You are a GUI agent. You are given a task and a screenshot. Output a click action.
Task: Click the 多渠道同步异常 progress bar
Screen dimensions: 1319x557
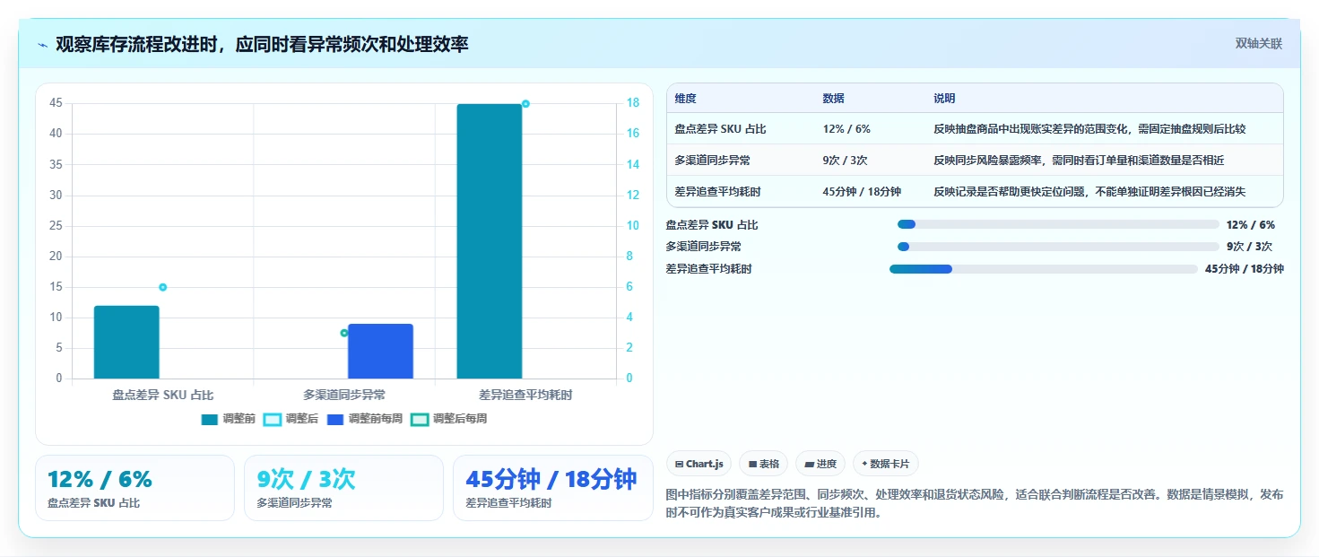1058,247
